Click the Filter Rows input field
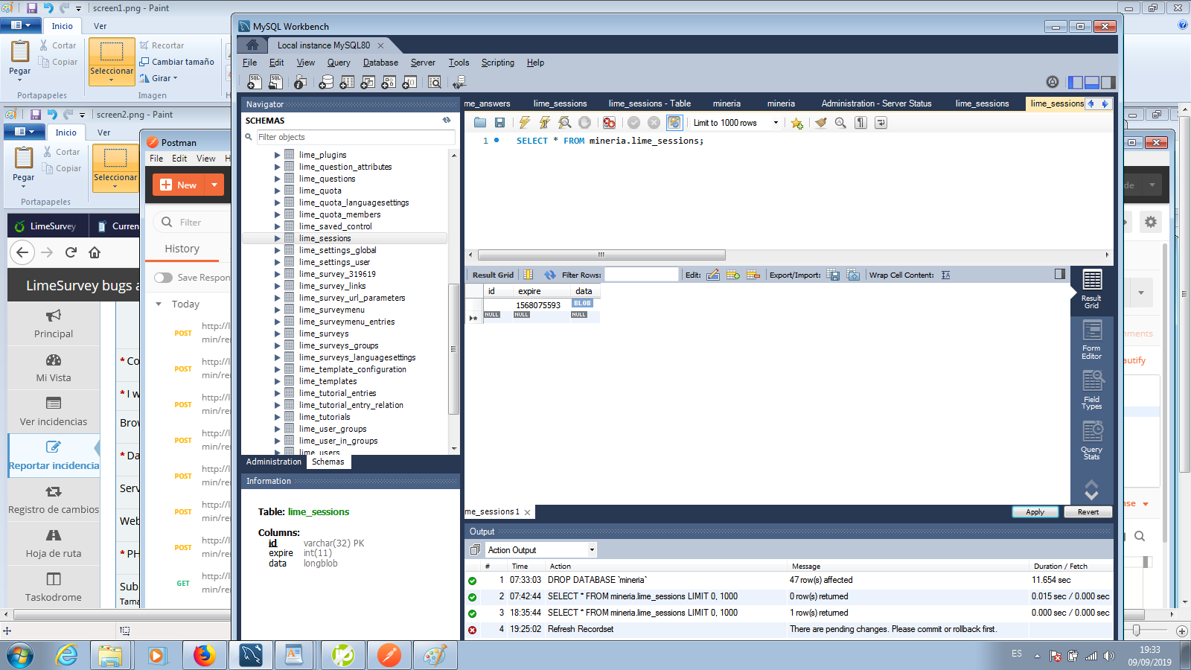The height and width of the screenshot is (670, 1191). pos(642,275)
